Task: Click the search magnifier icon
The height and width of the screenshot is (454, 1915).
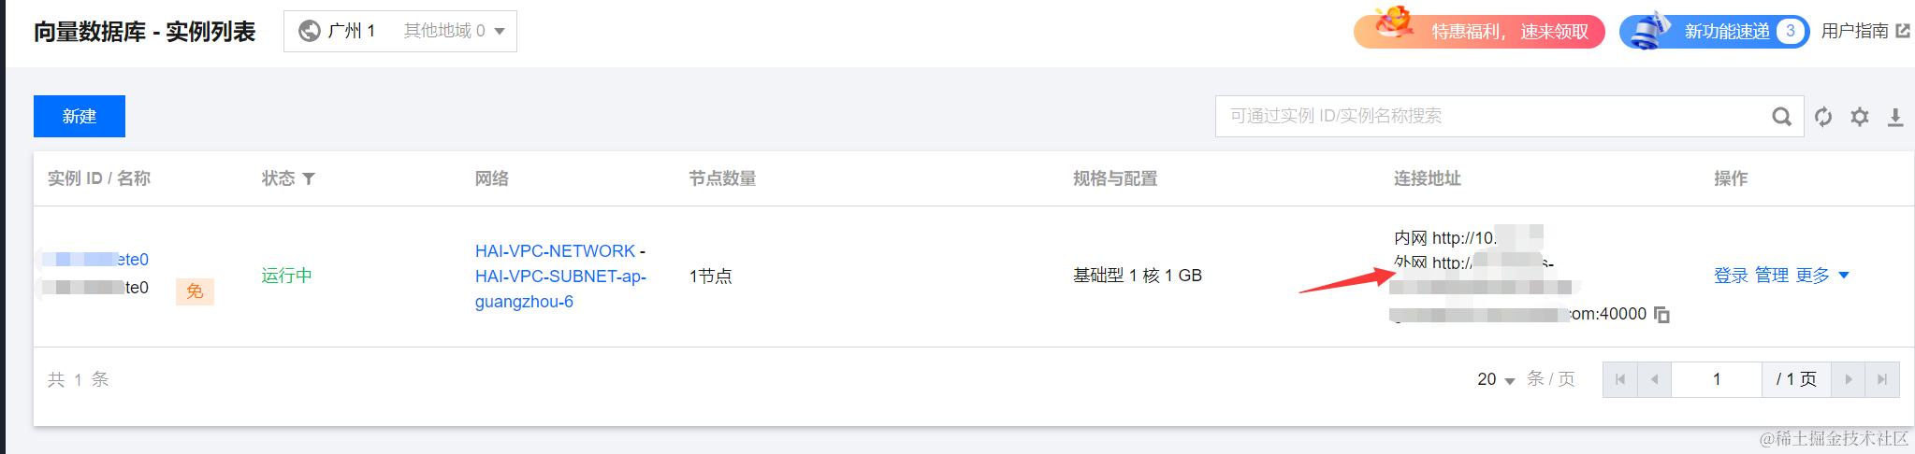Action: [x=1781, y=117]
